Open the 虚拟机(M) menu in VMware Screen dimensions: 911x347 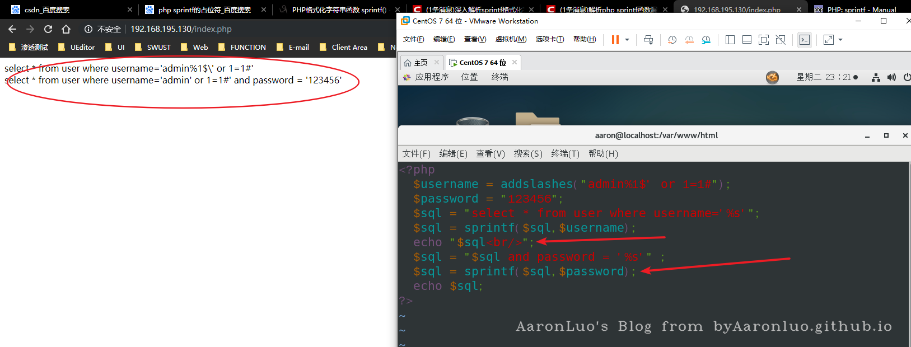tap(511, 39)
